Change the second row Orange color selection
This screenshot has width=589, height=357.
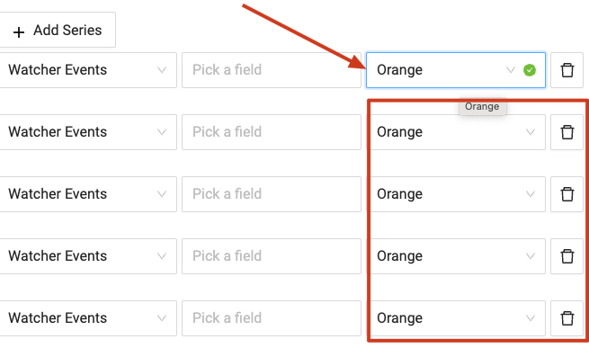(x=456, y=132)
